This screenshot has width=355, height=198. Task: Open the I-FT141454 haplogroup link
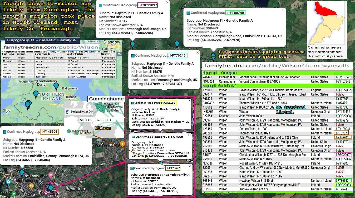[343, 112]
